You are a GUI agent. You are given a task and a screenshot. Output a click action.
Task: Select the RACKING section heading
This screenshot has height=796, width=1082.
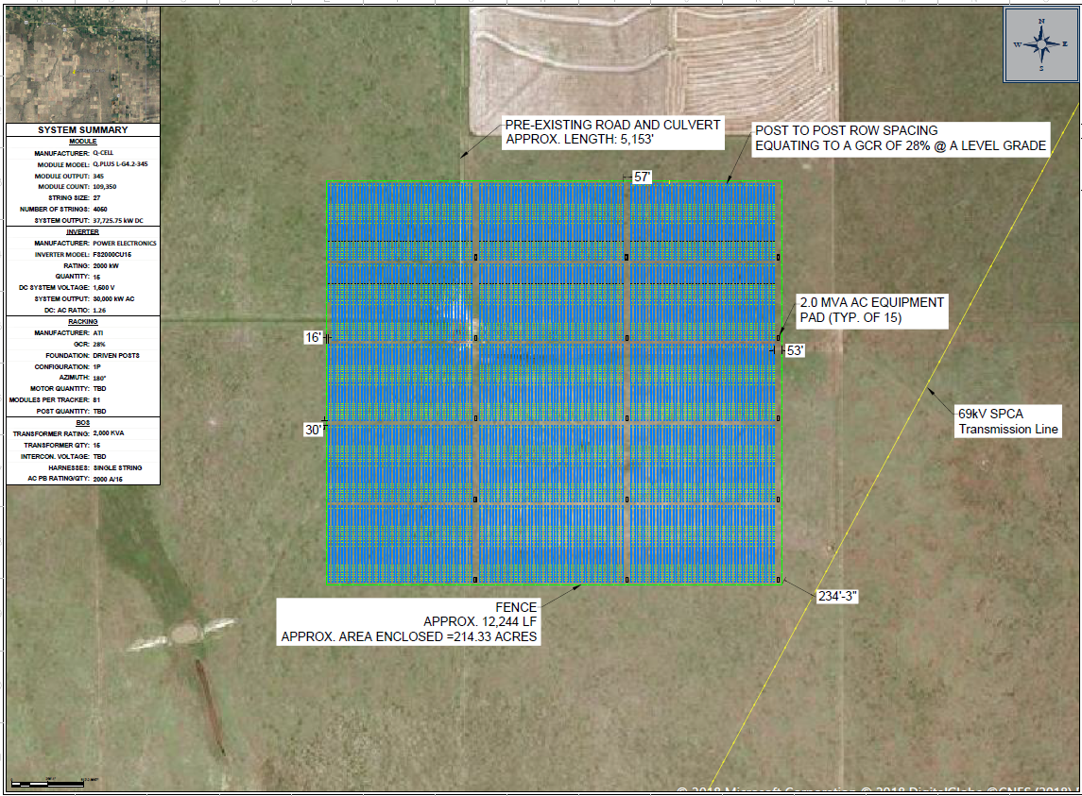83,322
